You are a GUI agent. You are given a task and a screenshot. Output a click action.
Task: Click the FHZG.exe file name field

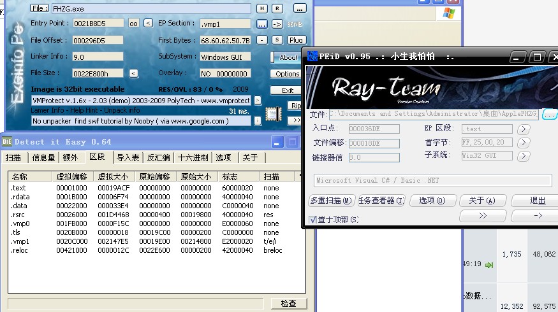[x=151, y=8]
